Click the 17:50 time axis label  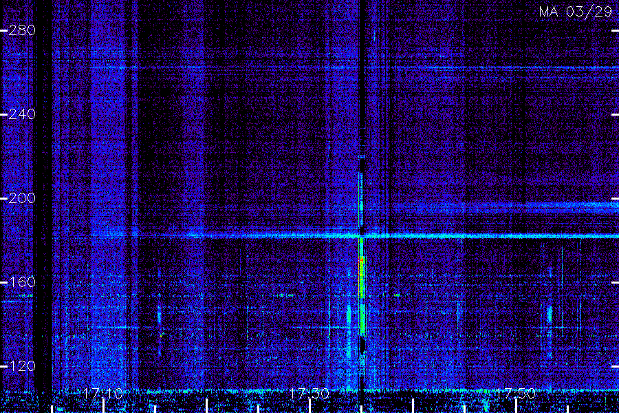click(x=516, y=394)
